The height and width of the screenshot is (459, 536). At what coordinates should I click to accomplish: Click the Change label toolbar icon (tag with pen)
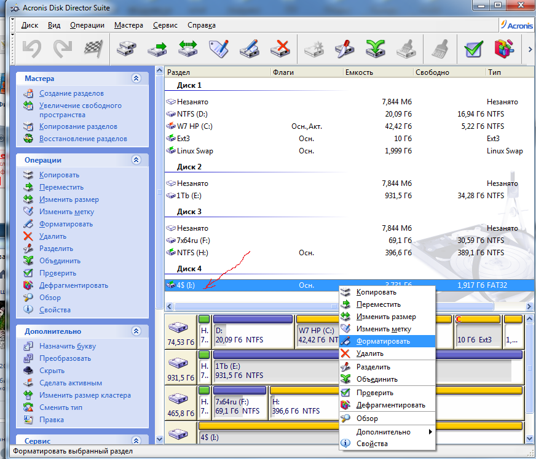[218, 49]
